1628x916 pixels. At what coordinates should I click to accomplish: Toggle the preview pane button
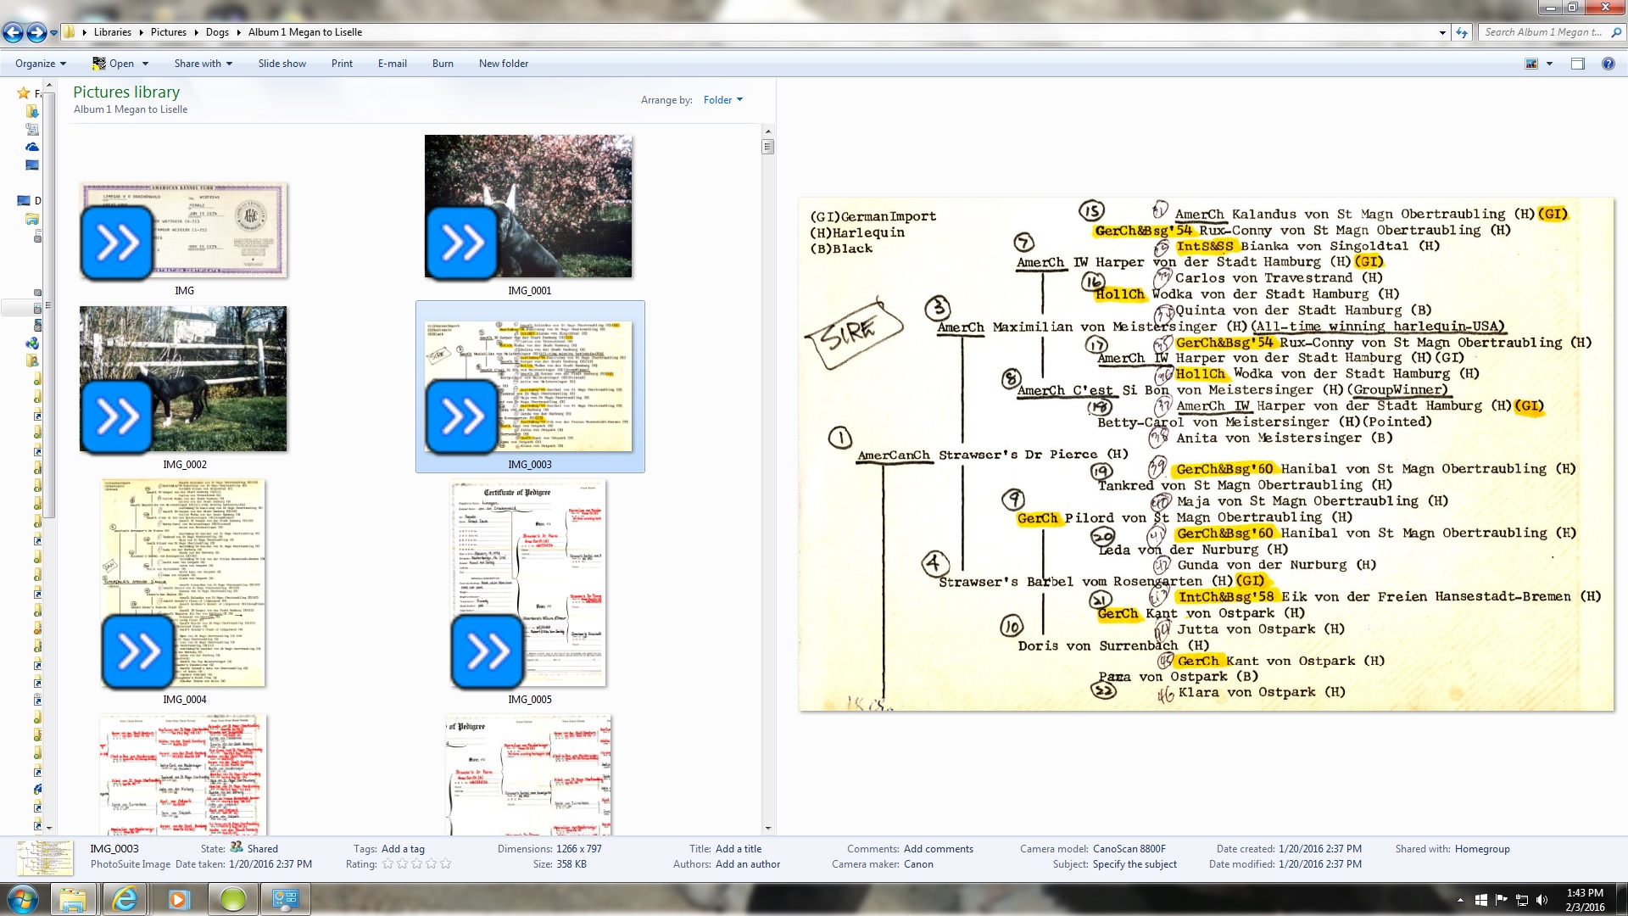tap(1577, 64)
